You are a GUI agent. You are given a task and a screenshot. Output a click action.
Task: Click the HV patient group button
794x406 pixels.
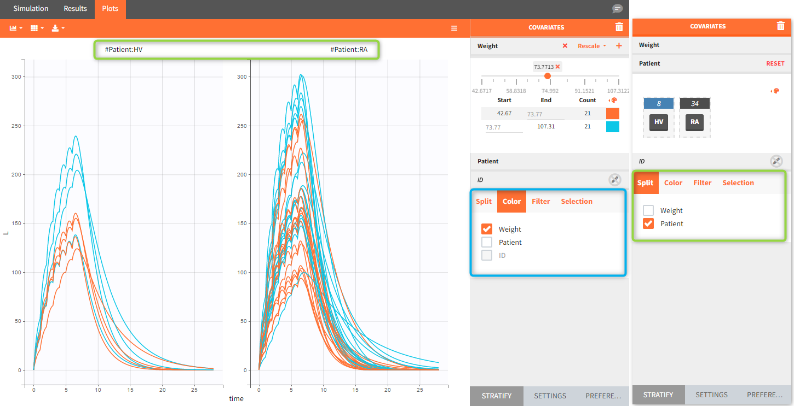tap(659, 122)
